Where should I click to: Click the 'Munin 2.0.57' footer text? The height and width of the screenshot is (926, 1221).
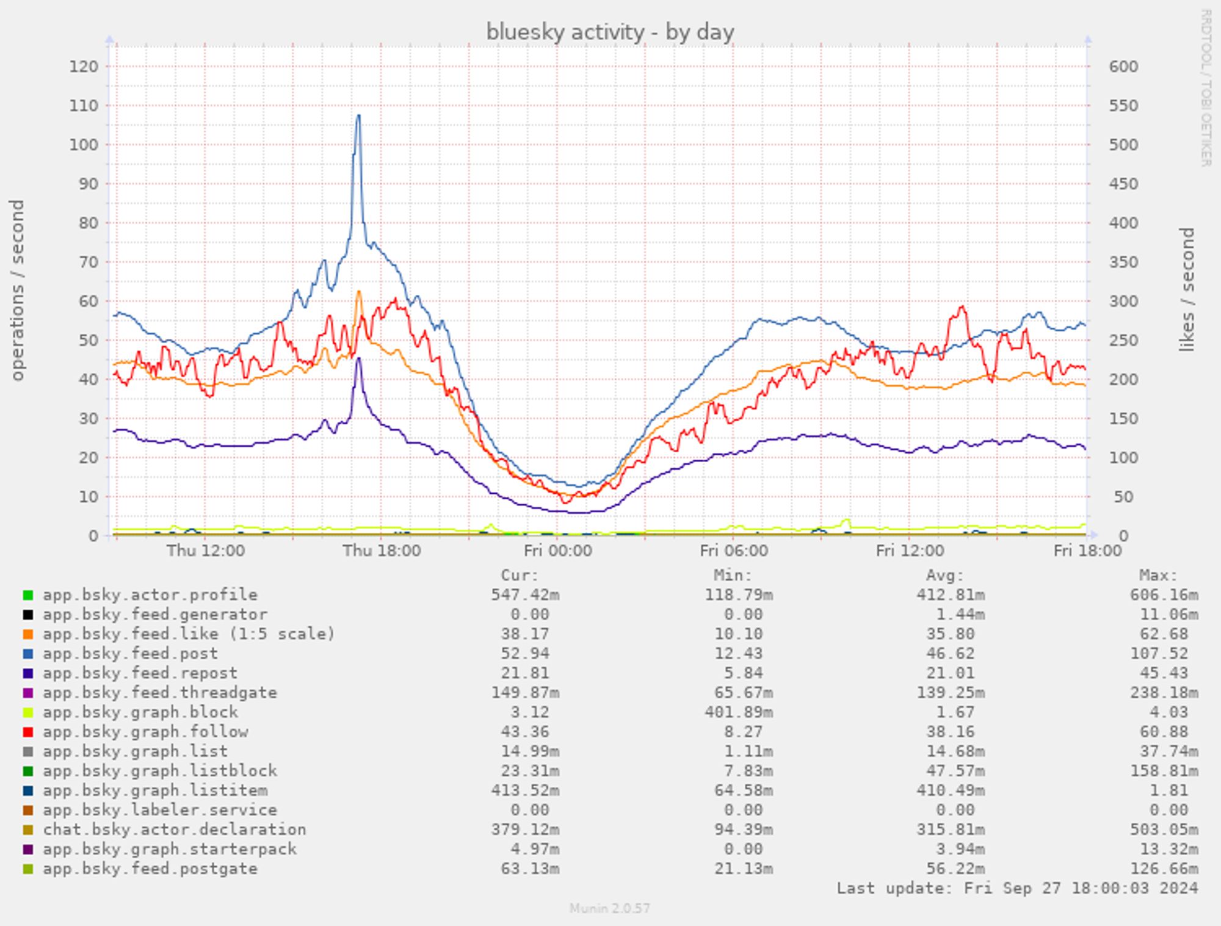pyautogui.click(x=610, y=908)
